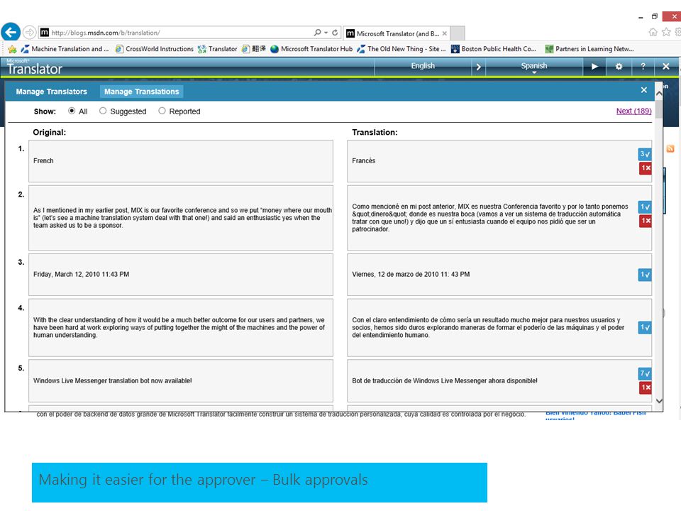Switch to Manage Translations tab

tap(142, 92)
